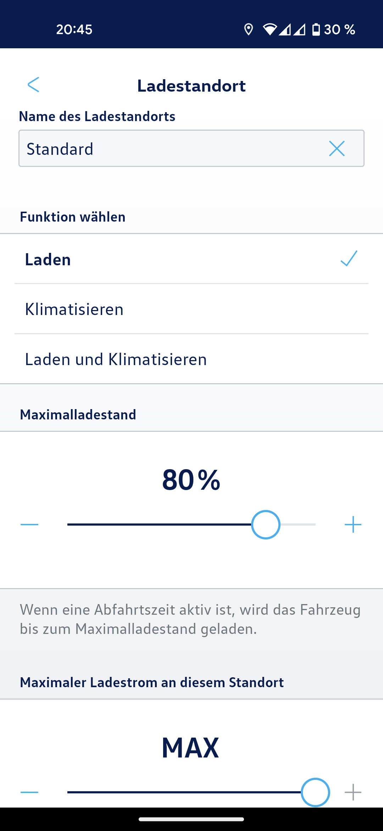383x831 pixels.
Task: Increase maximum charge level with plus
Action: coord(353,525)
